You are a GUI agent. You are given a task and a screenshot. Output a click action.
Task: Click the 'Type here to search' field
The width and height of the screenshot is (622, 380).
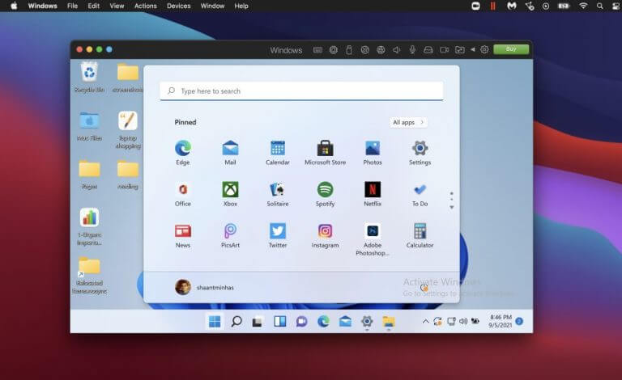click(x=301, y=91)
